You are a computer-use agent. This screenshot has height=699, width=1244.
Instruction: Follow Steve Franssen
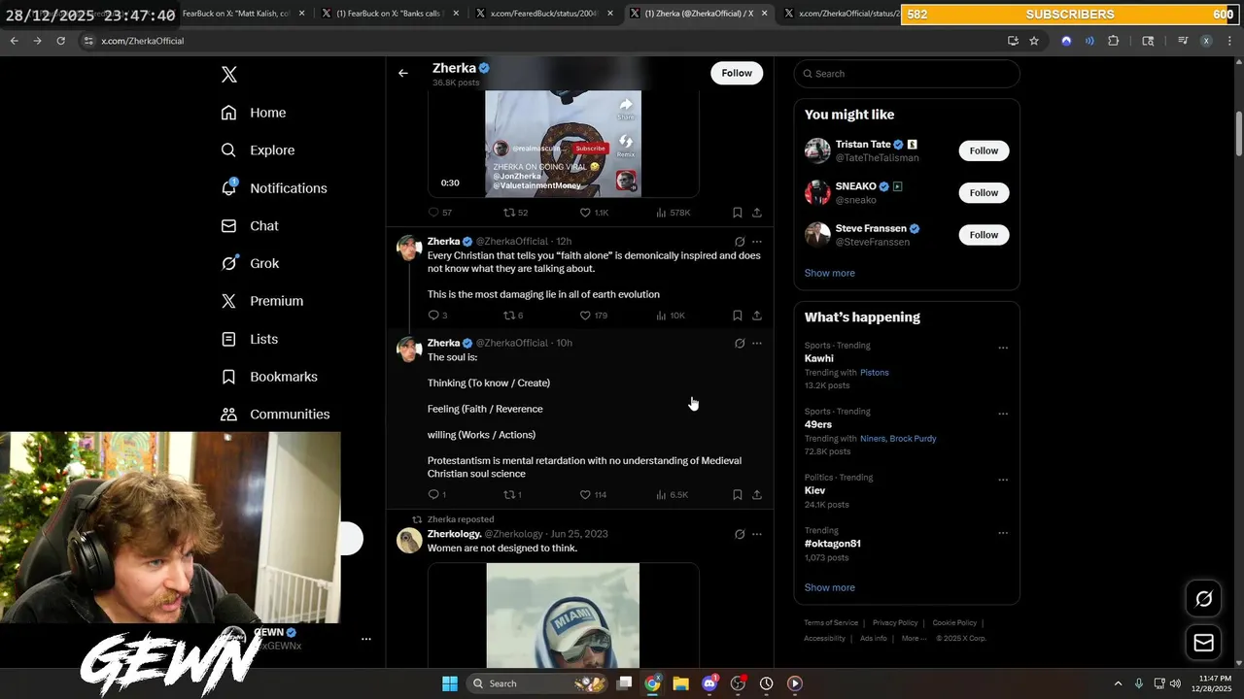pos(984,235)
